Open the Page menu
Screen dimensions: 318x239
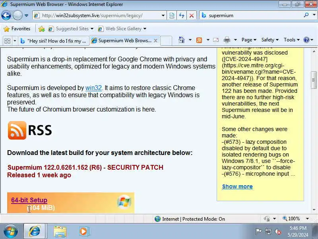249,40
